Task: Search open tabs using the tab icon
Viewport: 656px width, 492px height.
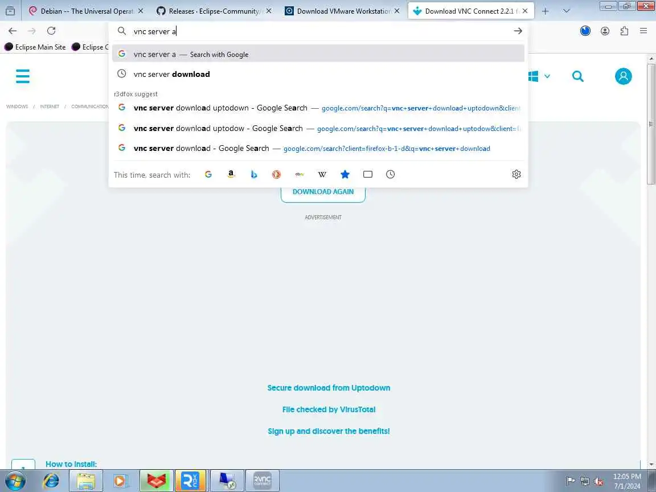Action: (x=368, y=174)
